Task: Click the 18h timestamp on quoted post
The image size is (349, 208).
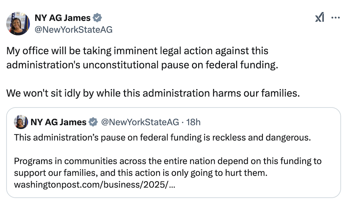Action: point(194,122)
